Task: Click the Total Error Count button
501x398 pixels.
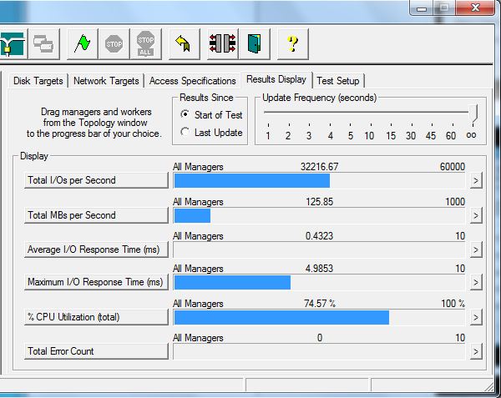Action: pos(96,351)
